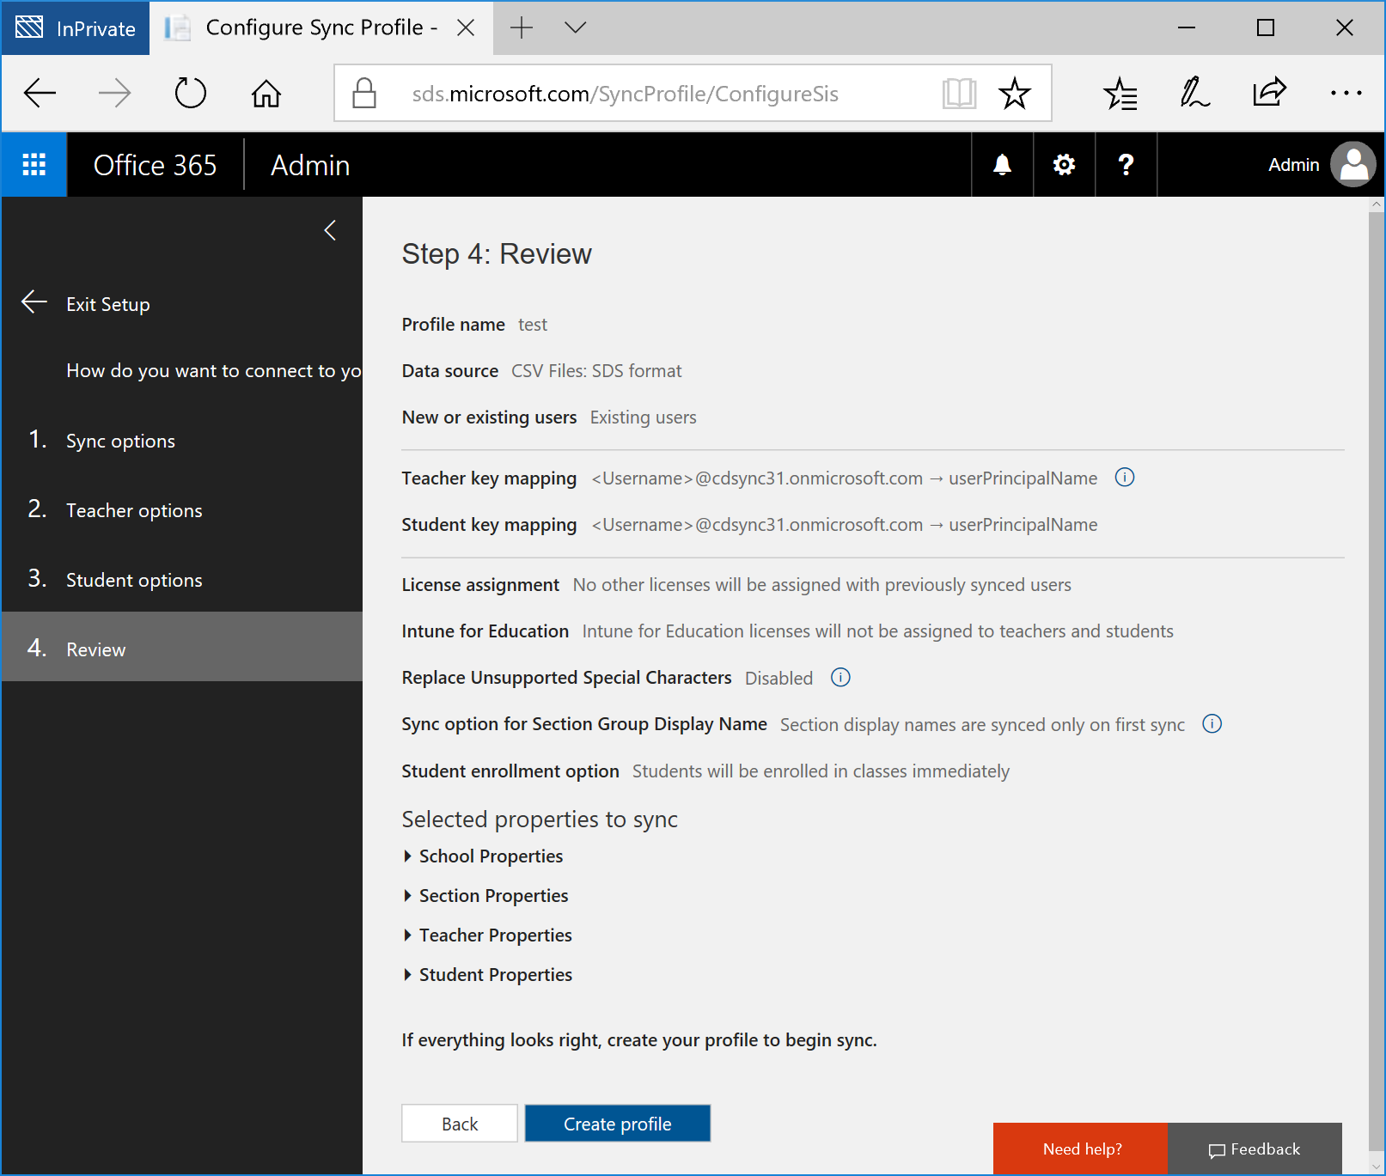Viewport: 1386px width, 1176px height.
Task: Click the Office 365 header link
Action: [x=155, y=165]
